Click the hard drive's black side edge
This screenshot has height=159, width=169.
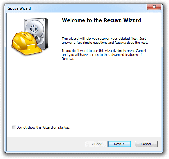tap(47, 34)
